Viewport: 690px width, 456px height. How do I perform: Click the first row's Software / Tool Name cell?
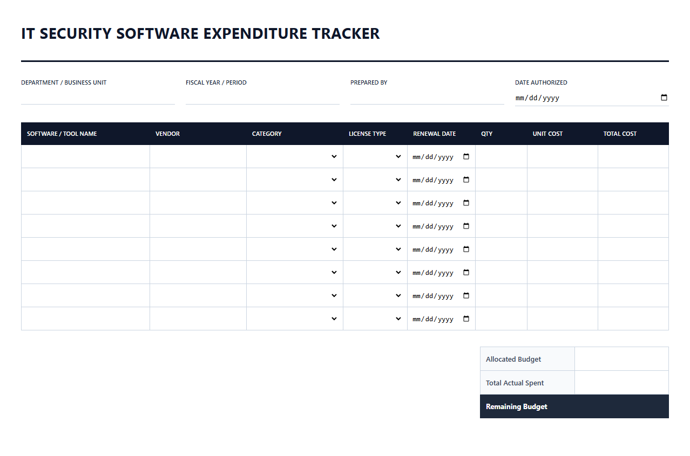[85, 156]
